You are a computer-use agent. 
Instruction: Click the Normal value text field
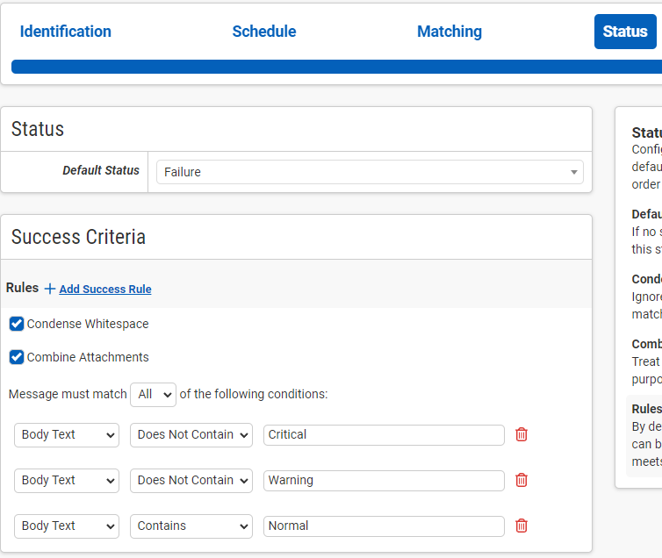(x=384, y=526)
